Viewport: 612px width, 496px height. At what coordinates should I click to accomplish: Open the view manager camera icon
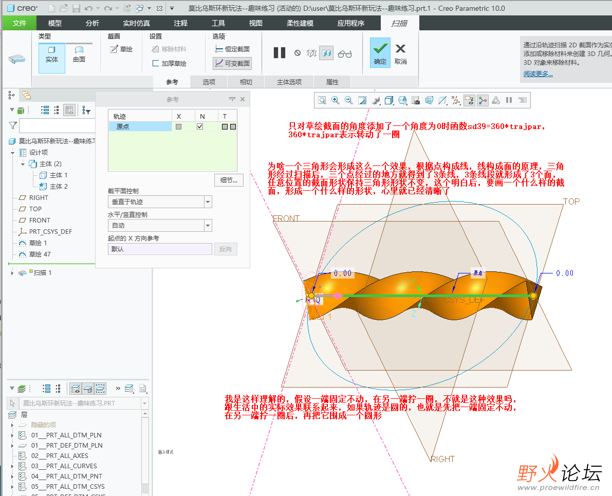pos(416,100)
